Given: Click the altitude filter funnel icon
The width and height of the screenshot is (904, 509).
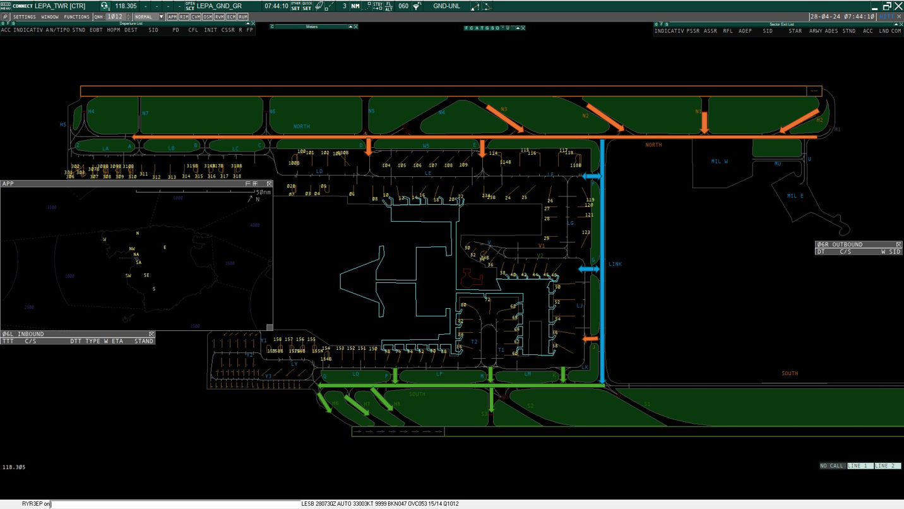Looking at the screenshot, I should tap(417, 6).
